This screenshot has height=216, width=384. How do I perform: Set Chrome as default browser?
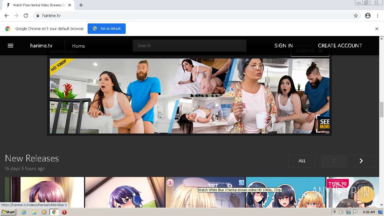[x=106, y=28]
